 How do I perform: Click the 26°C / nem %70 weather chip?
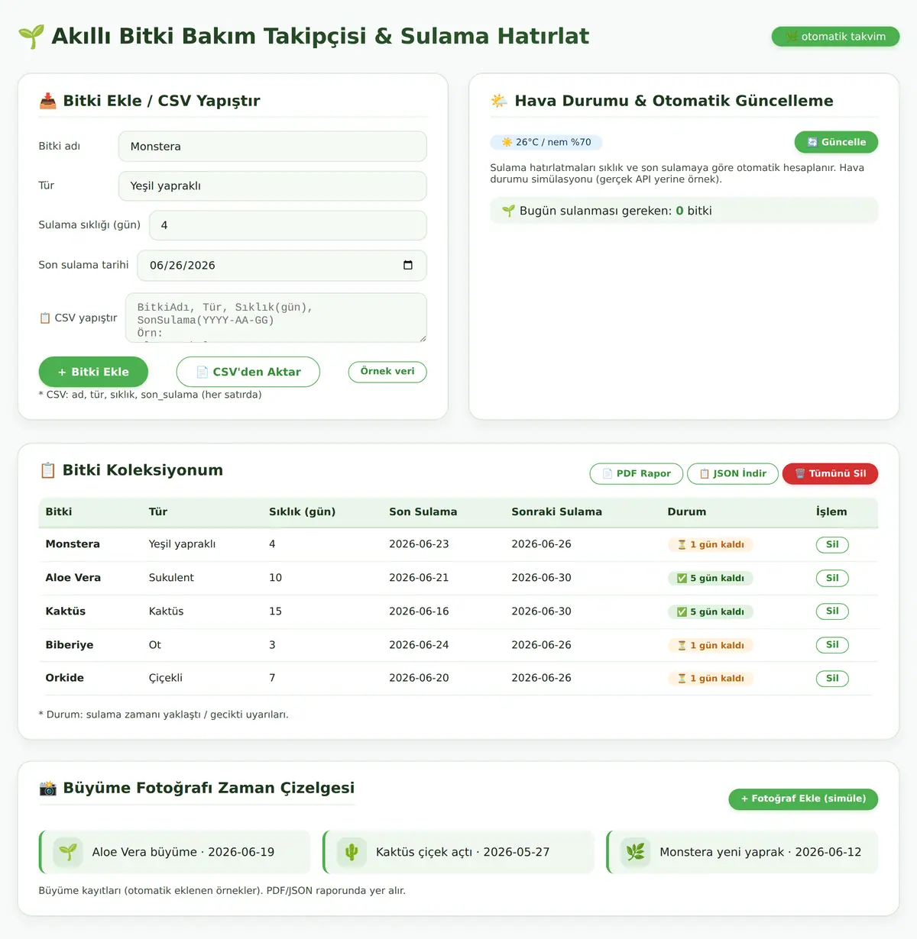click(x=546, y=142)
